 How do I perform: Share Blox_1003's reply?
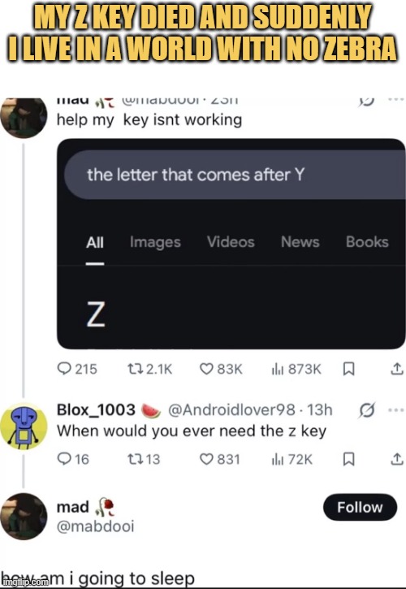pyautogui.click(x=396, y=459)
